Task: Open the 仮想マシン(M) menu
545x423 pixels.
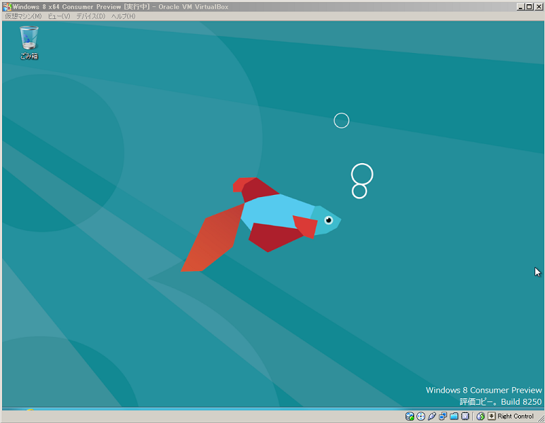Action: coord(23,16)
